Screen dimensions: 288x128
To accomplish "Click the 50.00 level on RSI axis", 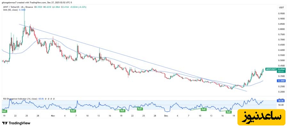I will [x=281, y=105].
